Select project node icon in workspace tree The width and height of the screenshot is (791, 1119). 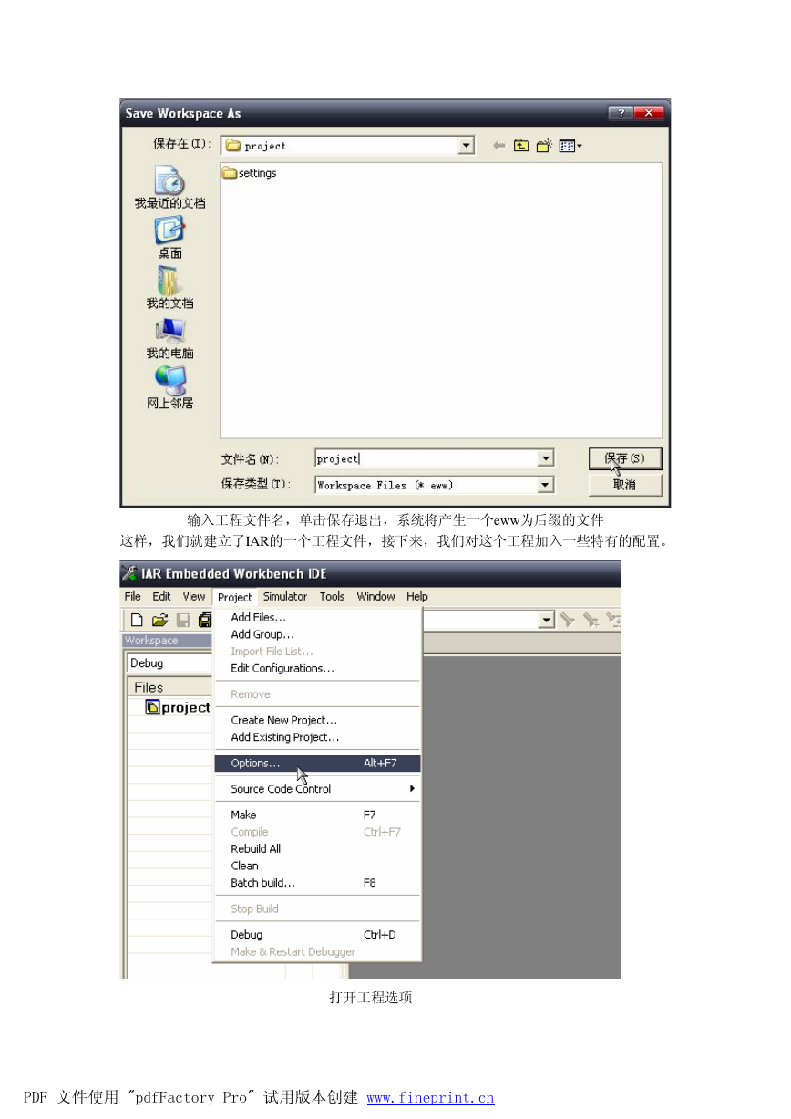pyautogui.click(x=152, y=707)
